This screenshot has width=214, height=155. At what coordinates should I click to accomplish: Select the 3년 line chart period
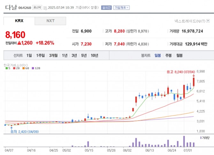coord(74,55)
